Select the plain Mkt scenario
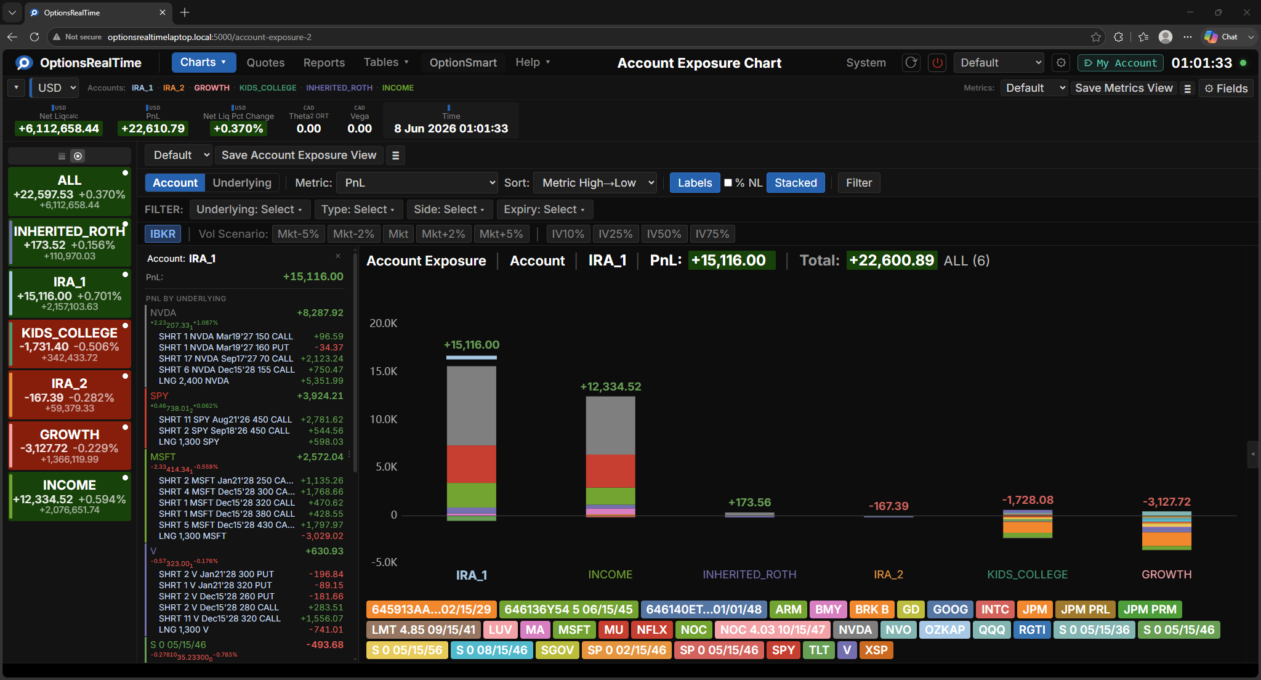This screenshot has width=1261, height=680. click(398, 234)
